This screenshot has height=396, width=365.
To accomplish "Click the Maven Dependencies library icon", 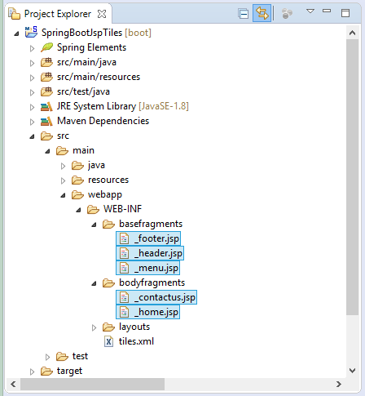I will pos(46,121).
